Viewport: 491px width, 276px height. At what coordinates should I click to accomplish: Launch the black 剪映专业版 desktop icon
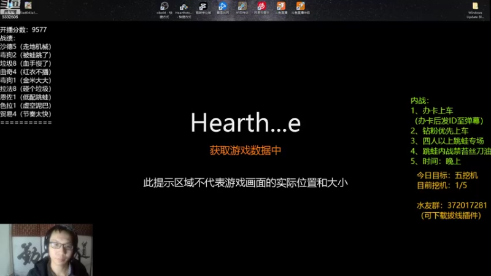coord(203,8)
